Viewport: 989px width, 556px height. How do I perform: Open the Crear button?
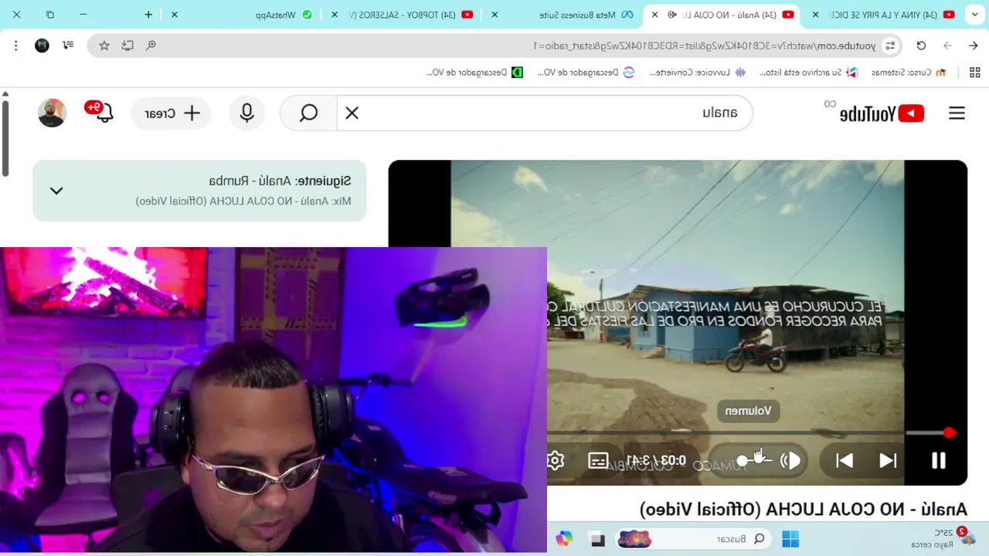point(172,114)
